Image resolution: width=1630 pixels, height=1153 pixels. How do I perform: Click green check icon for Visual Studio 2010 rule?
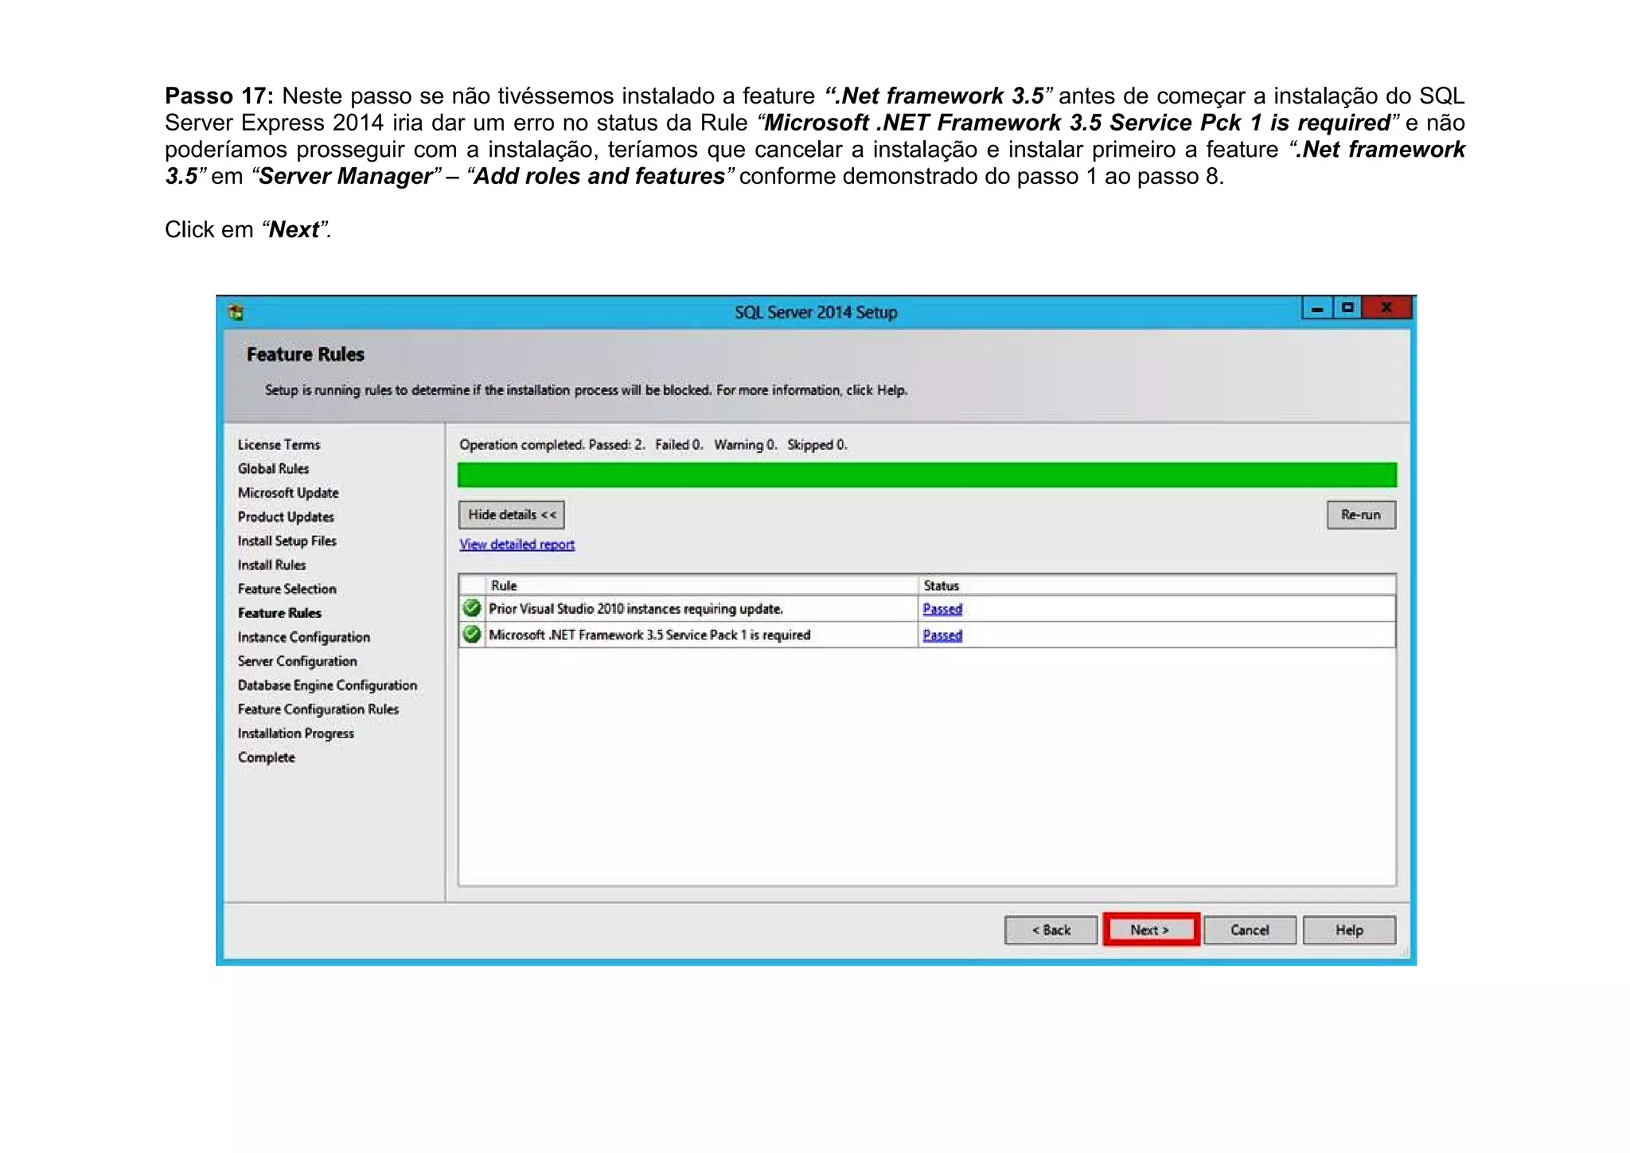coord(472,608)
